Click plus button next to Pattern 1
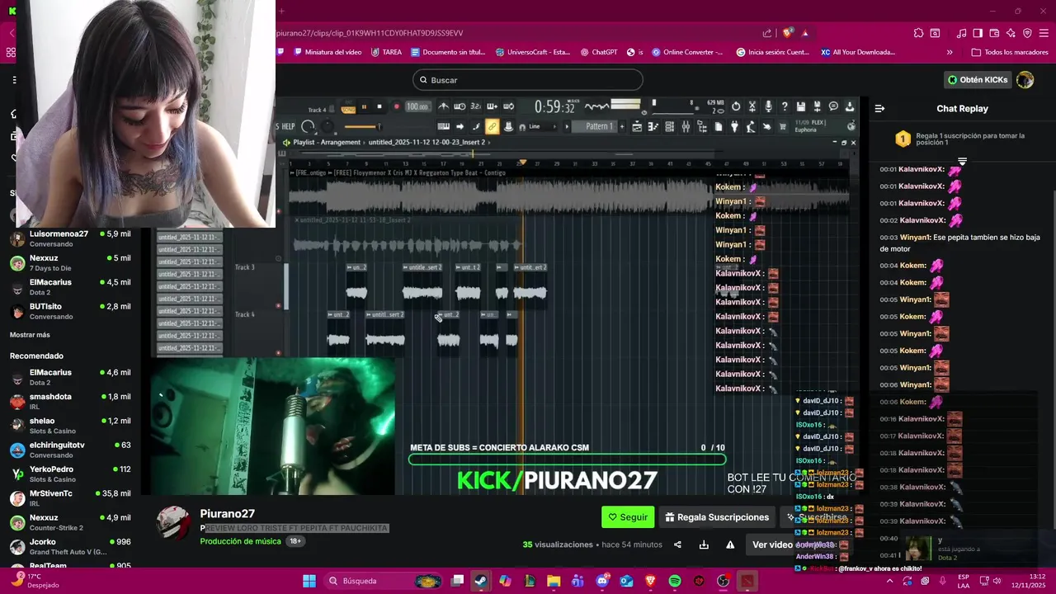The height and width of the screenshot is (594, 1056). coord(622,126)
